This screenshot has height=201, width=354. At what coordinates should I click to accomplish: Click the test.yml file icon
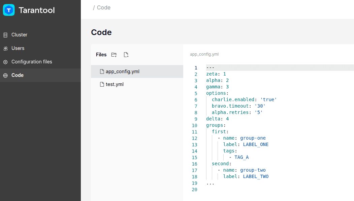(102, 84)
